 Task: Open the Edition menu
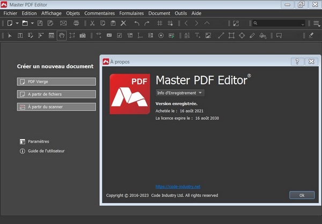[x=29, y=13]
